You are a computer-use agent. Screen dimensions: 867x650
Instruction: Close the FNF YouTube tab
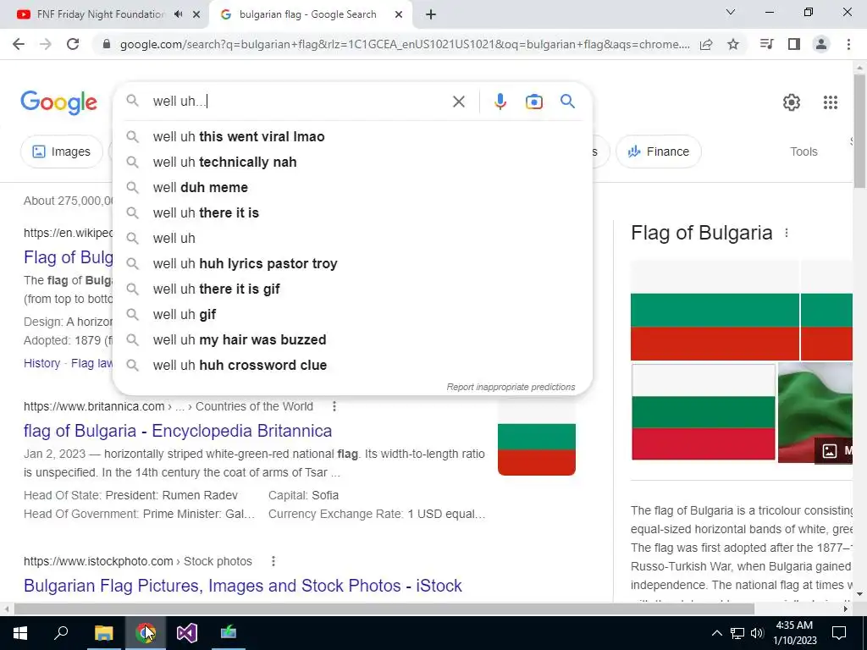coord(196,15)
